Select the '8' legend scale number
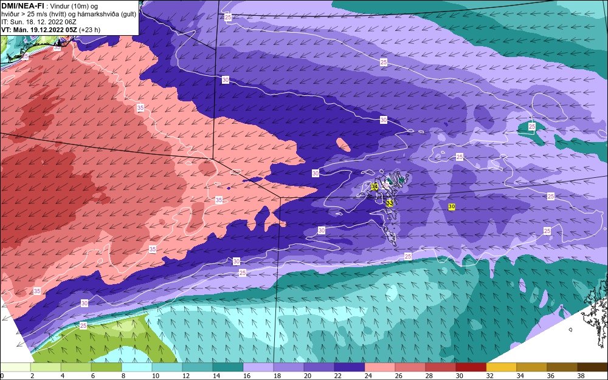Image resolution: width=608 pixels, height=380 pixels. click(123, 376)
